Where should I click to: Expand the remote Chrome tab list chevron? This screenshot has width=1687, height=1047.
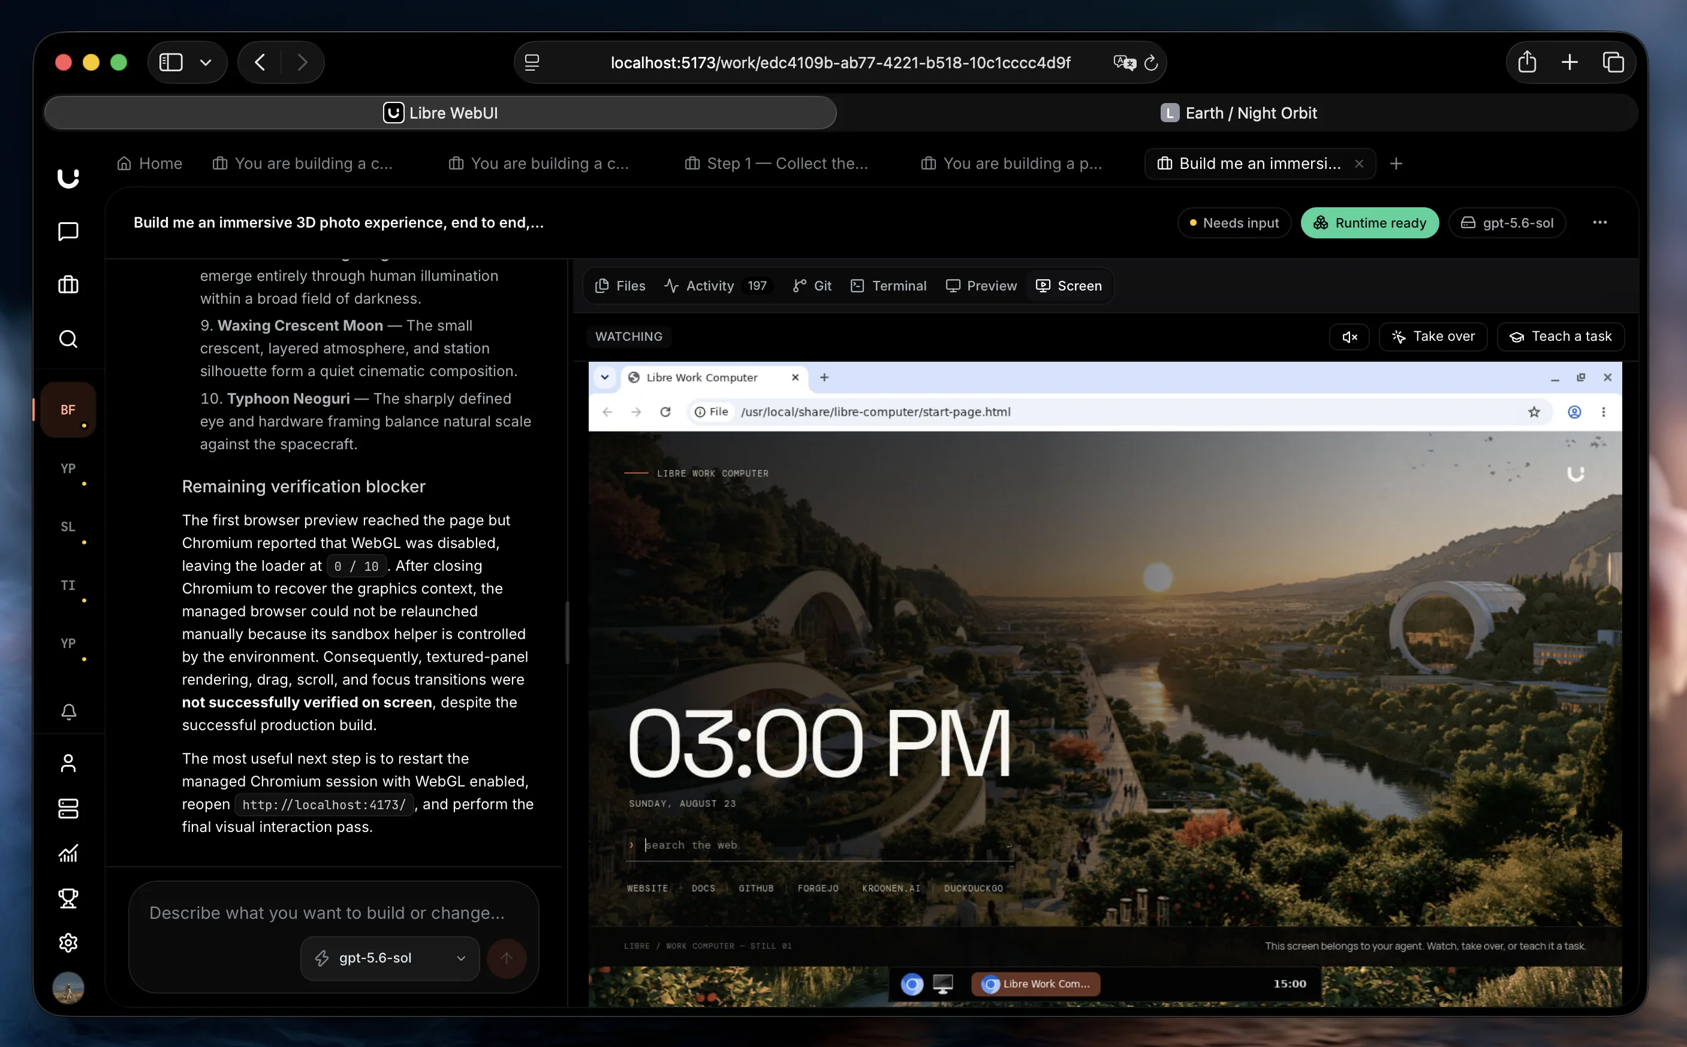point(604,377)
